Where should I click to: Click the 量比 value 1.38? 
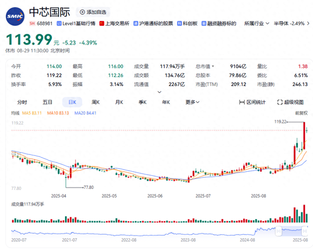click(x=303, y=67)
